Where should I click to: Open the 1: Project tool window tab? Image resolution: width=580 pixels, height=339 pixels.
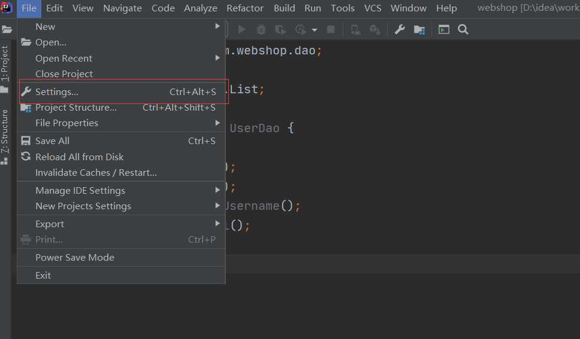(x=4, y=63)
